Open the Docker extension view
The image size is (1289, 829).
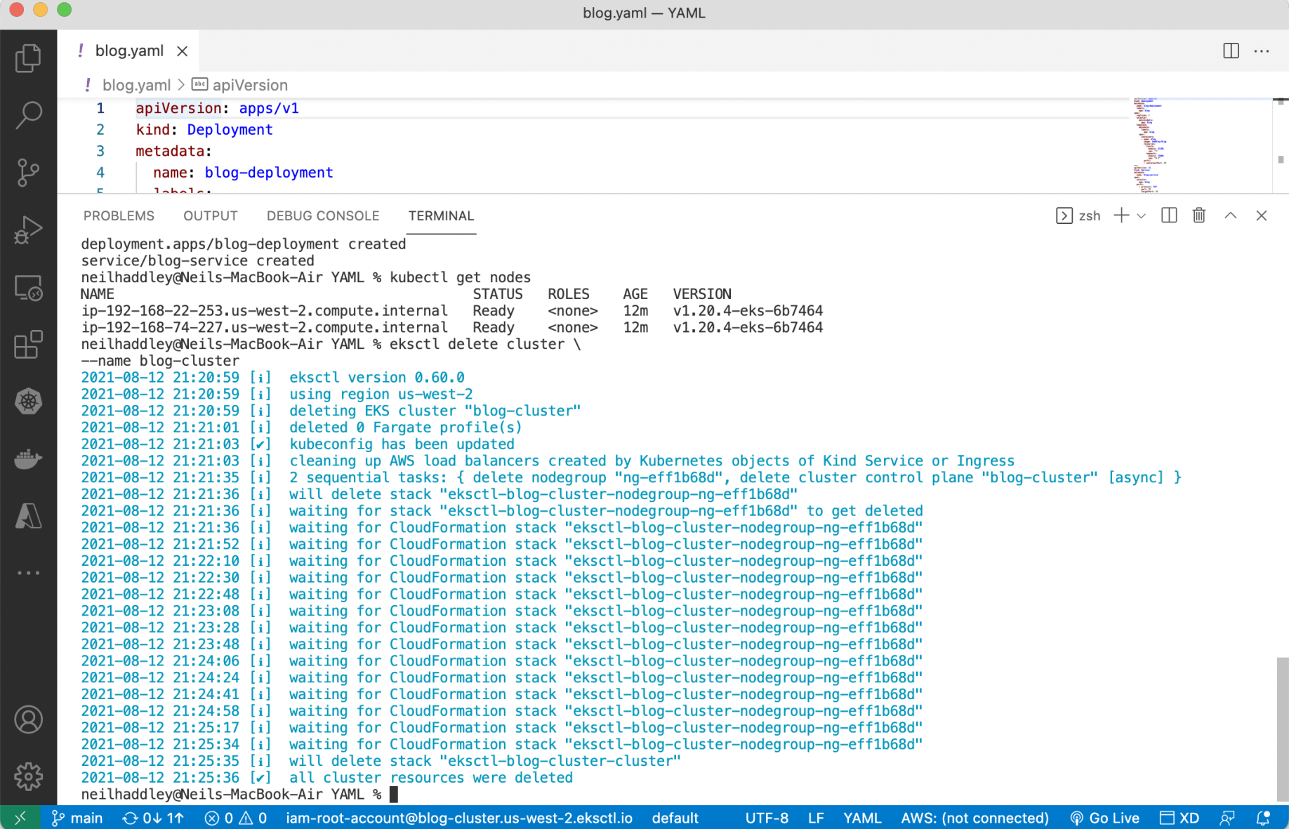coord(28,459)
